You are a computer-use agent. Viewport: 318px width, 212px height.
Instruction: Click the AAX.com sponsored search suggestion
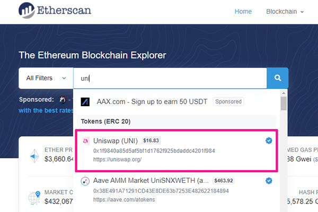point(176,101)
